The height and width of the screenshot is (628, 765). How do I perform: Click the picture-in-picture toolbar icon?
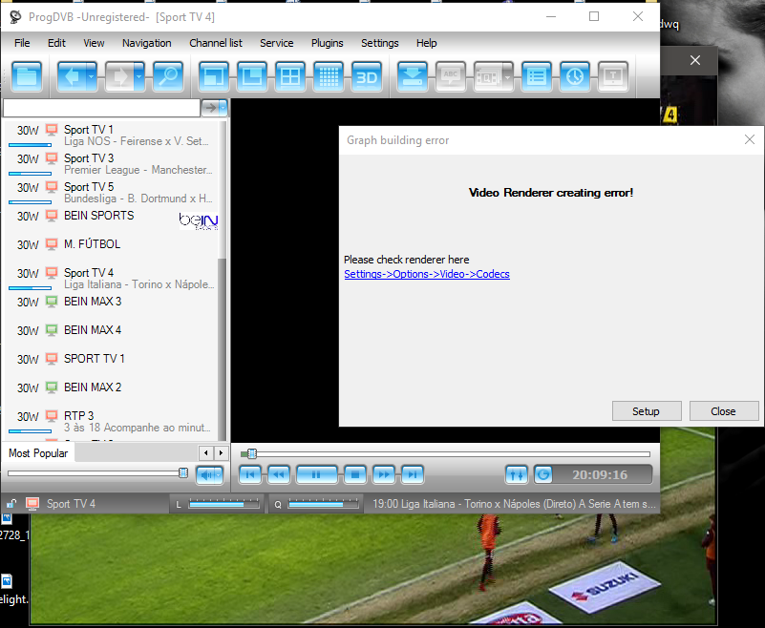pyautogui.click(x=252, y=76)
